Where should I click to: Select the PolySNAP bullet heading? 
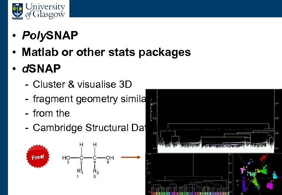(x=50, y=35)
